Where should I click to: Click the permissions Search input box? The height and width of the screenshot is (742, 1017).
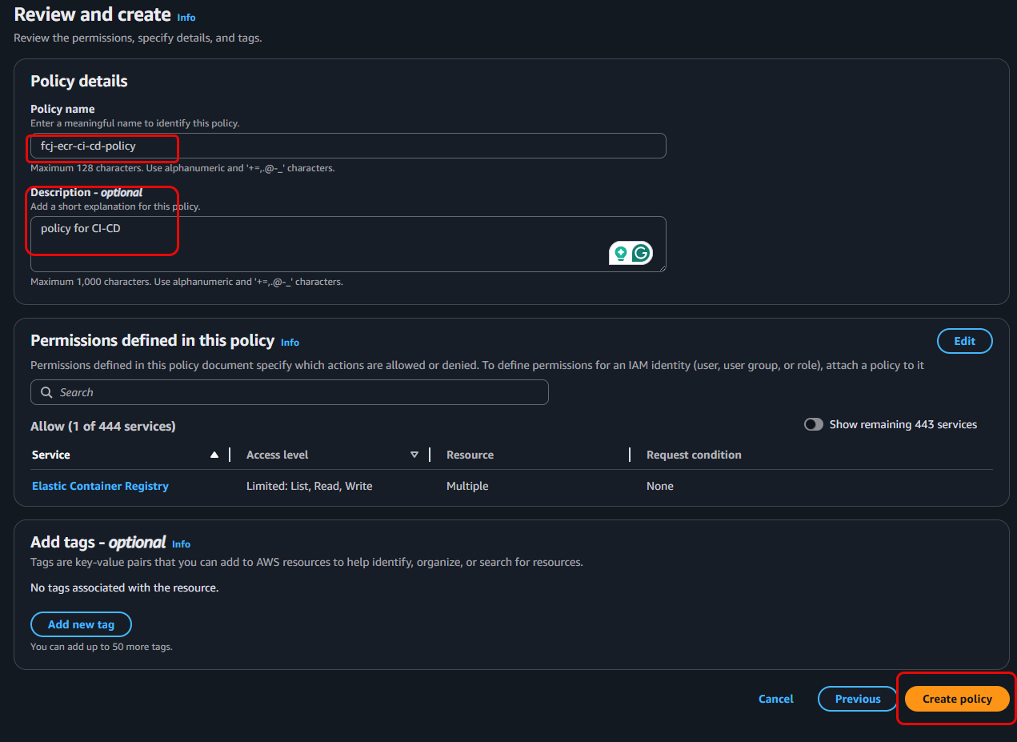288,392
